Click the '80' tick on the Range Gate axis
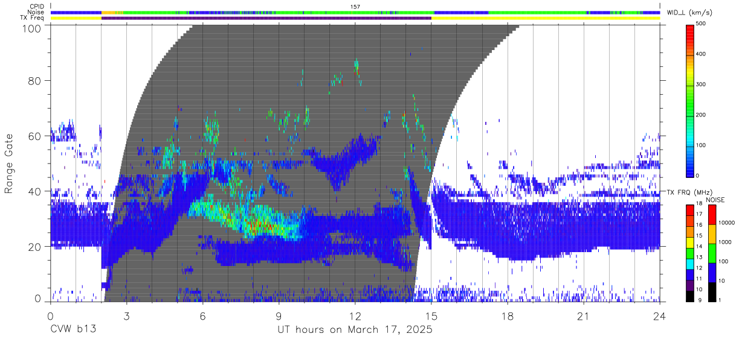Viewport: 742px width, 342px height. 36,80
